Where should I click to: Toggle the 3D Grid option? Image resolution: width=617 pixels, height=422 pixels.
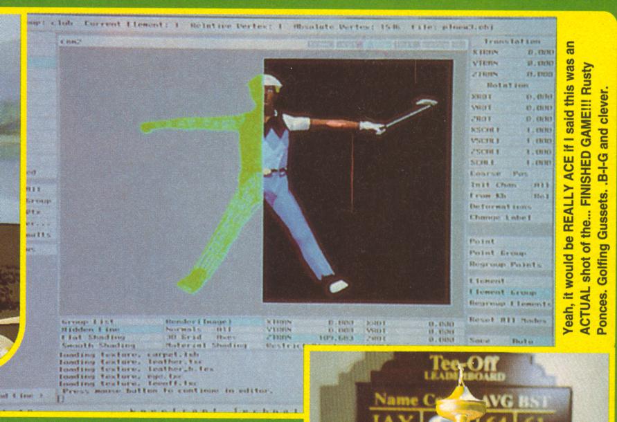(184, 338)
